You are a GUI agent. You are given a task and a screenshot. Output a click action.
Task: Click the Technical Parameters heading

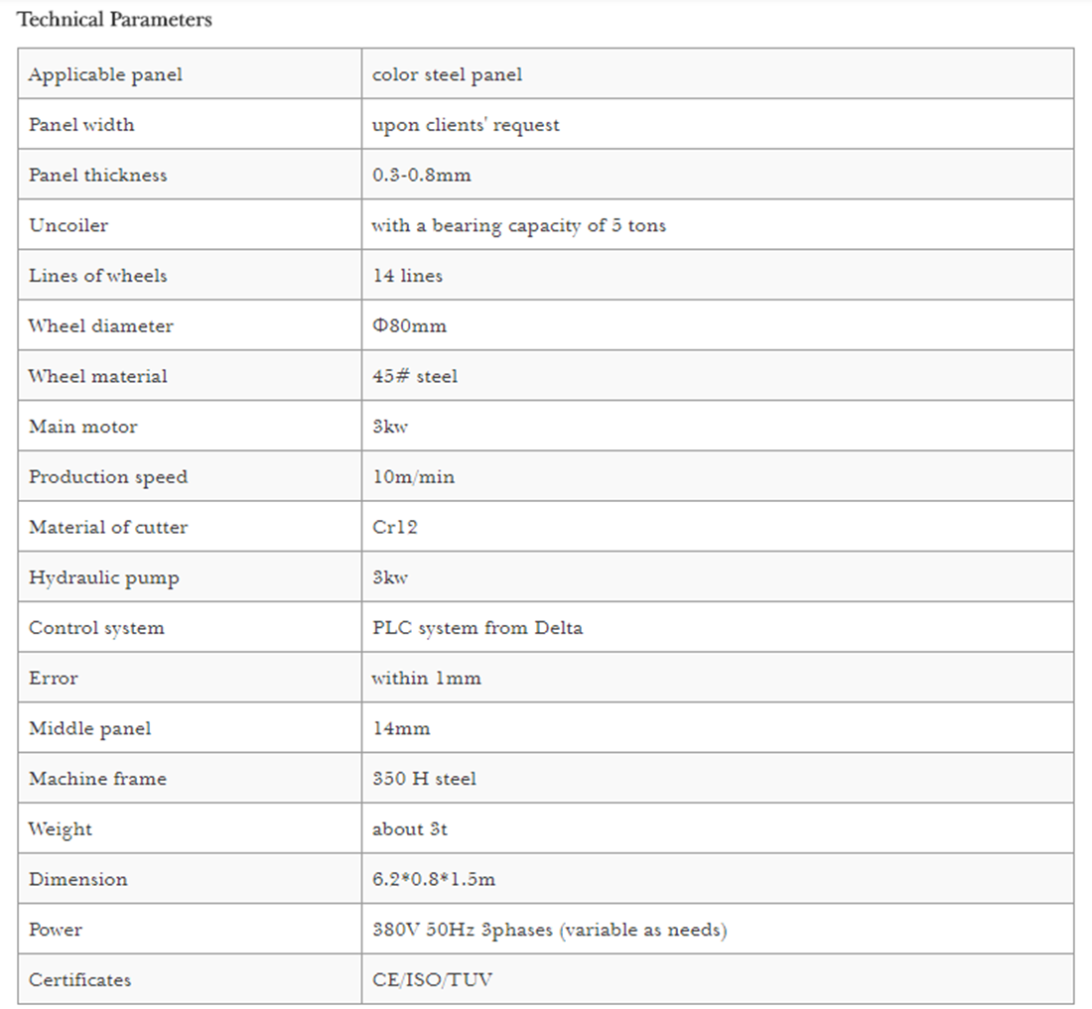pyautogui.click(x=114, y=20)
